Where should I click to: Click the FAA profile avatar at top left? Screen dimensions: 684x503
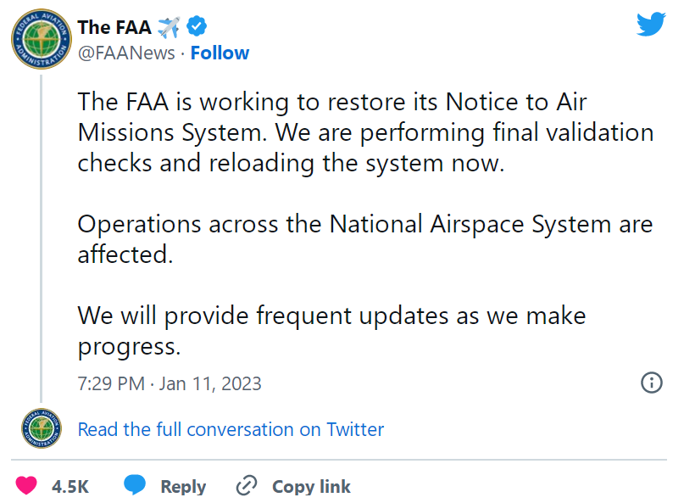point(40,38)
